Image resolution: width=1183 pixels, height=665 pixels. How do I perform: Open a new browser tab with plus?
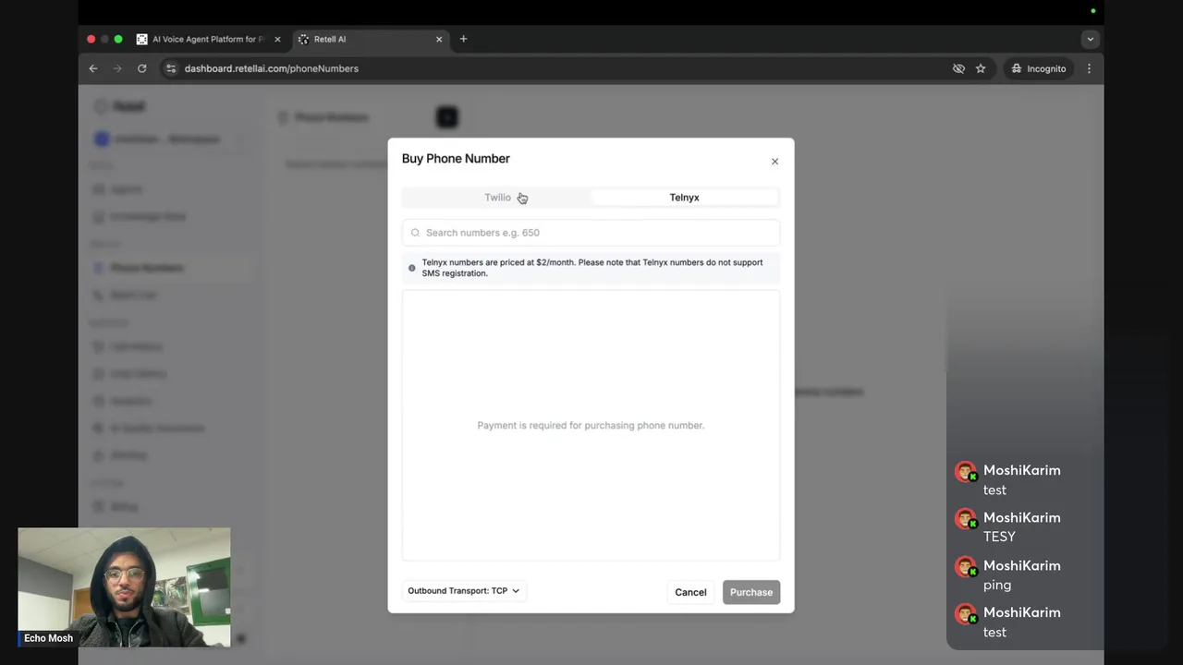pos(463,39)
